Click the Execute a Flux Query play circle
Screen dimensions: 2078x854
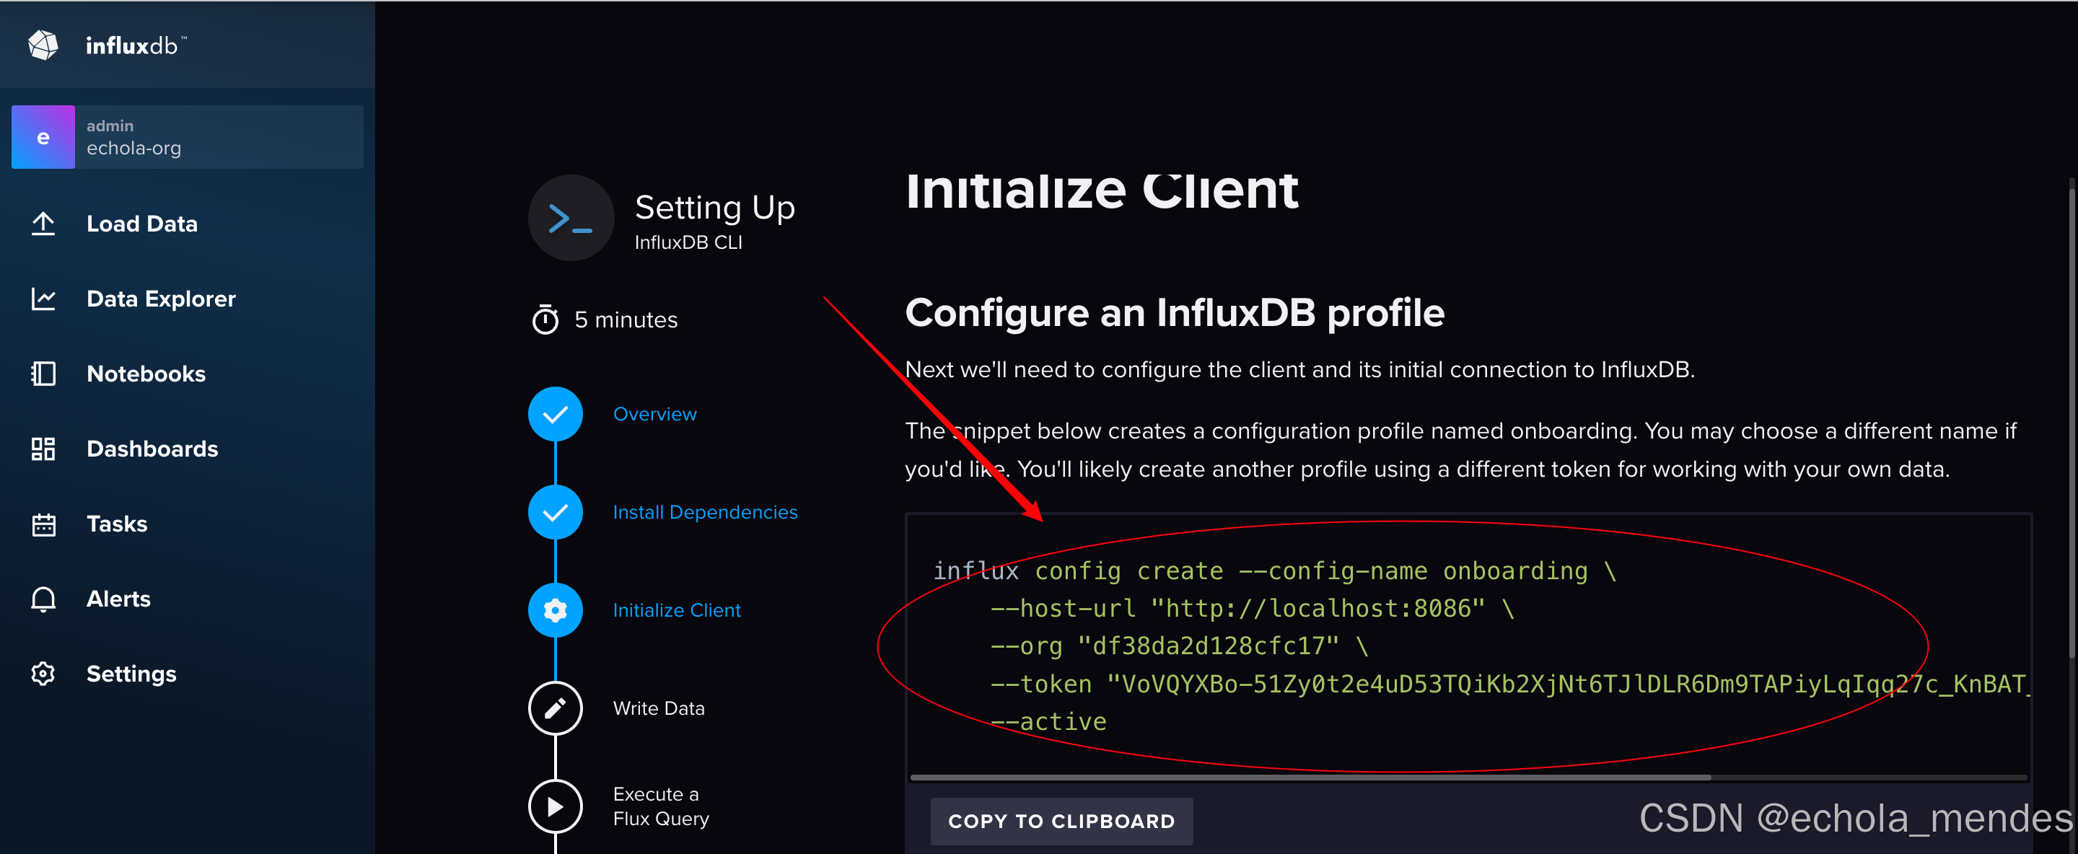coord(556,806)
